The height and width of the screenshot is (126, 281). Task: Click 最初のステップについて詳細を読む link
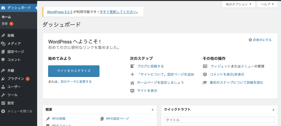click(237, 83)
